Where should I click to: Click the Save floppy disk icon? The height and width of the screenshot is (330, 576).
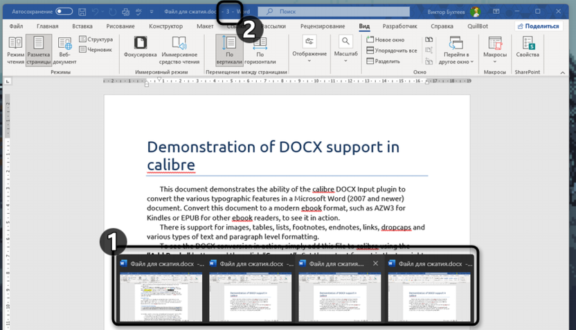point(82,12)
